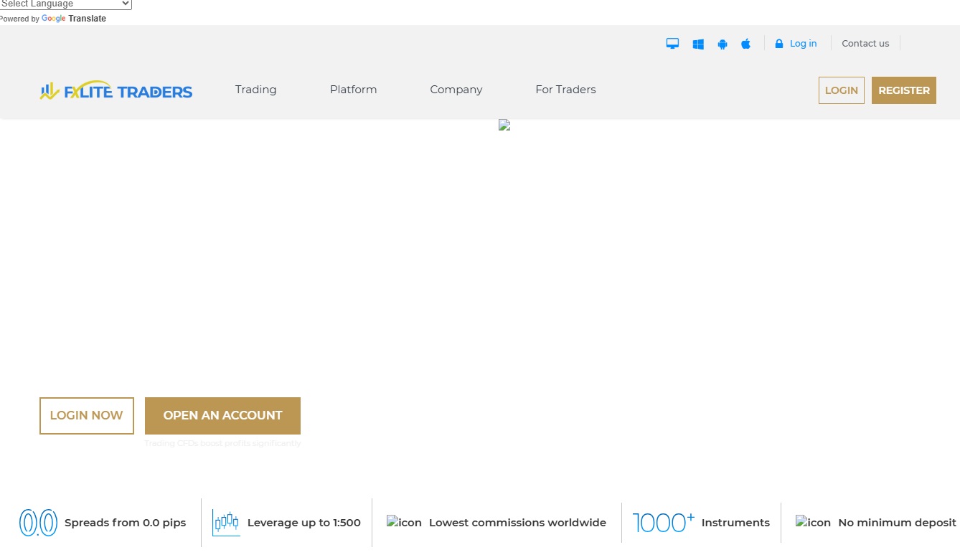Click the broken hero banner image placeholder
This screenshot has height=560, width=960.
coord(504,124)
